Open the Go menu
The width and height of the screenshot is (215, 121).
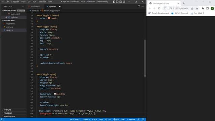(29, 2)
